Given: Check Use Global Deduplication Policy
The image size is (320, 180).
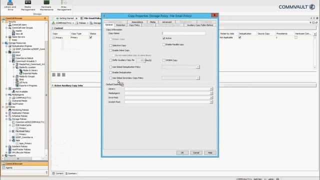Looking at the screenshot, I should (x=110, y=67).
